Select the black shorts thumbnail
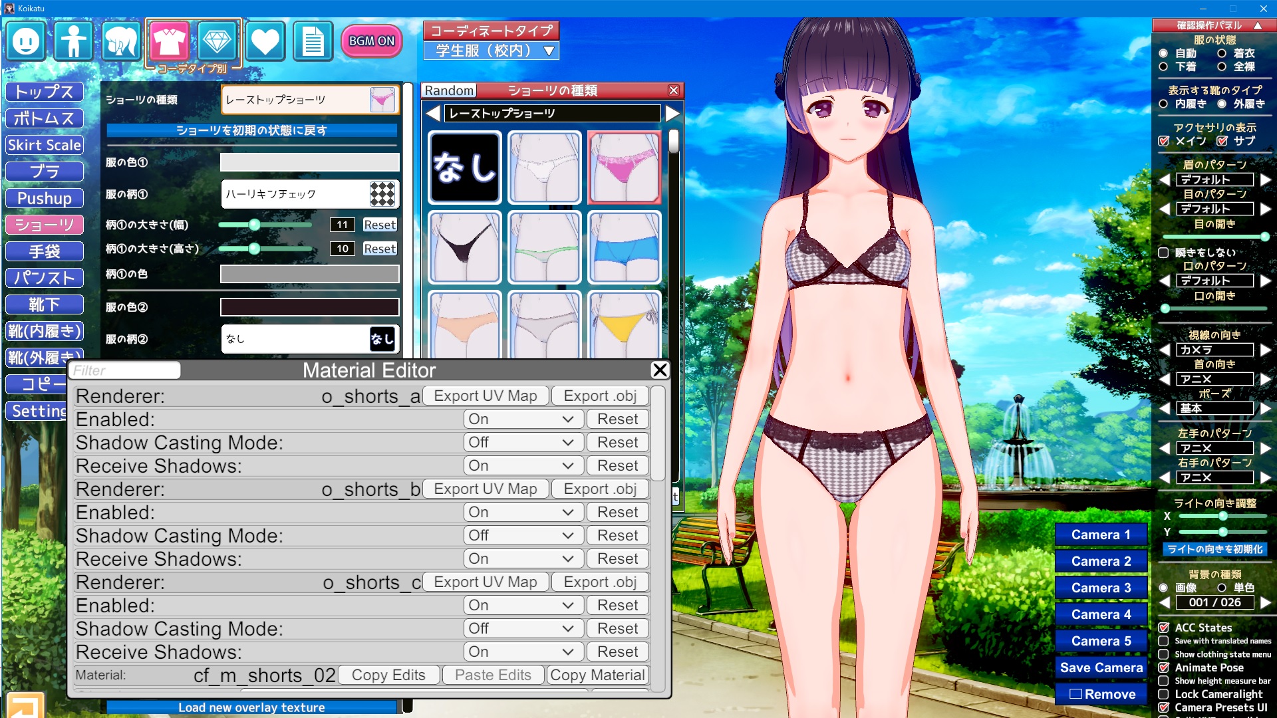Viewport: 1277px width, 718px height. pyautogui.click(x=465, y=247)
